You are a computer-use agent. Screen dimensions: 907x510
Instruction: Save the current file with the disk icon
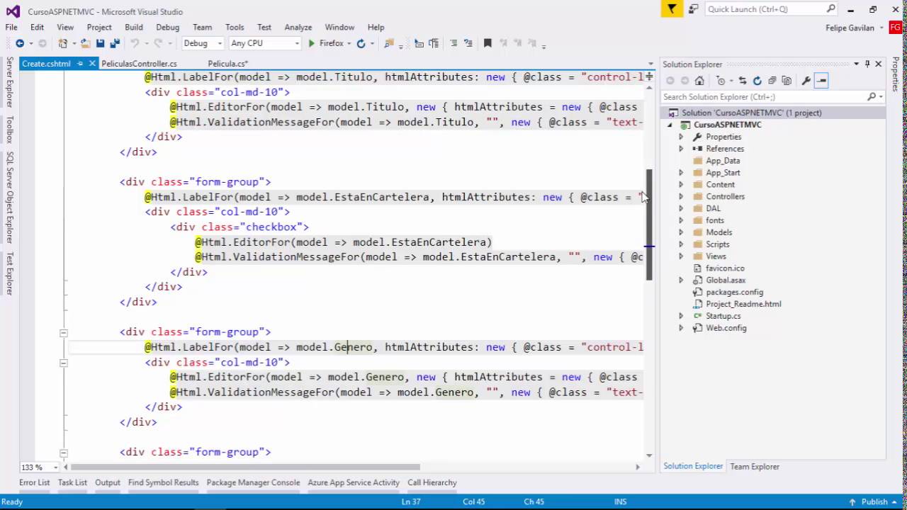pos(100,43)
